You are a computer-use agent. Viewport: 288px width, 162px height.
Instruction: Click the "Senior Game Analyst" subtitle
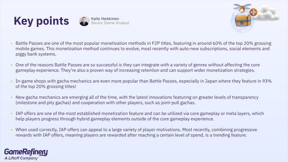click(111, 23)
